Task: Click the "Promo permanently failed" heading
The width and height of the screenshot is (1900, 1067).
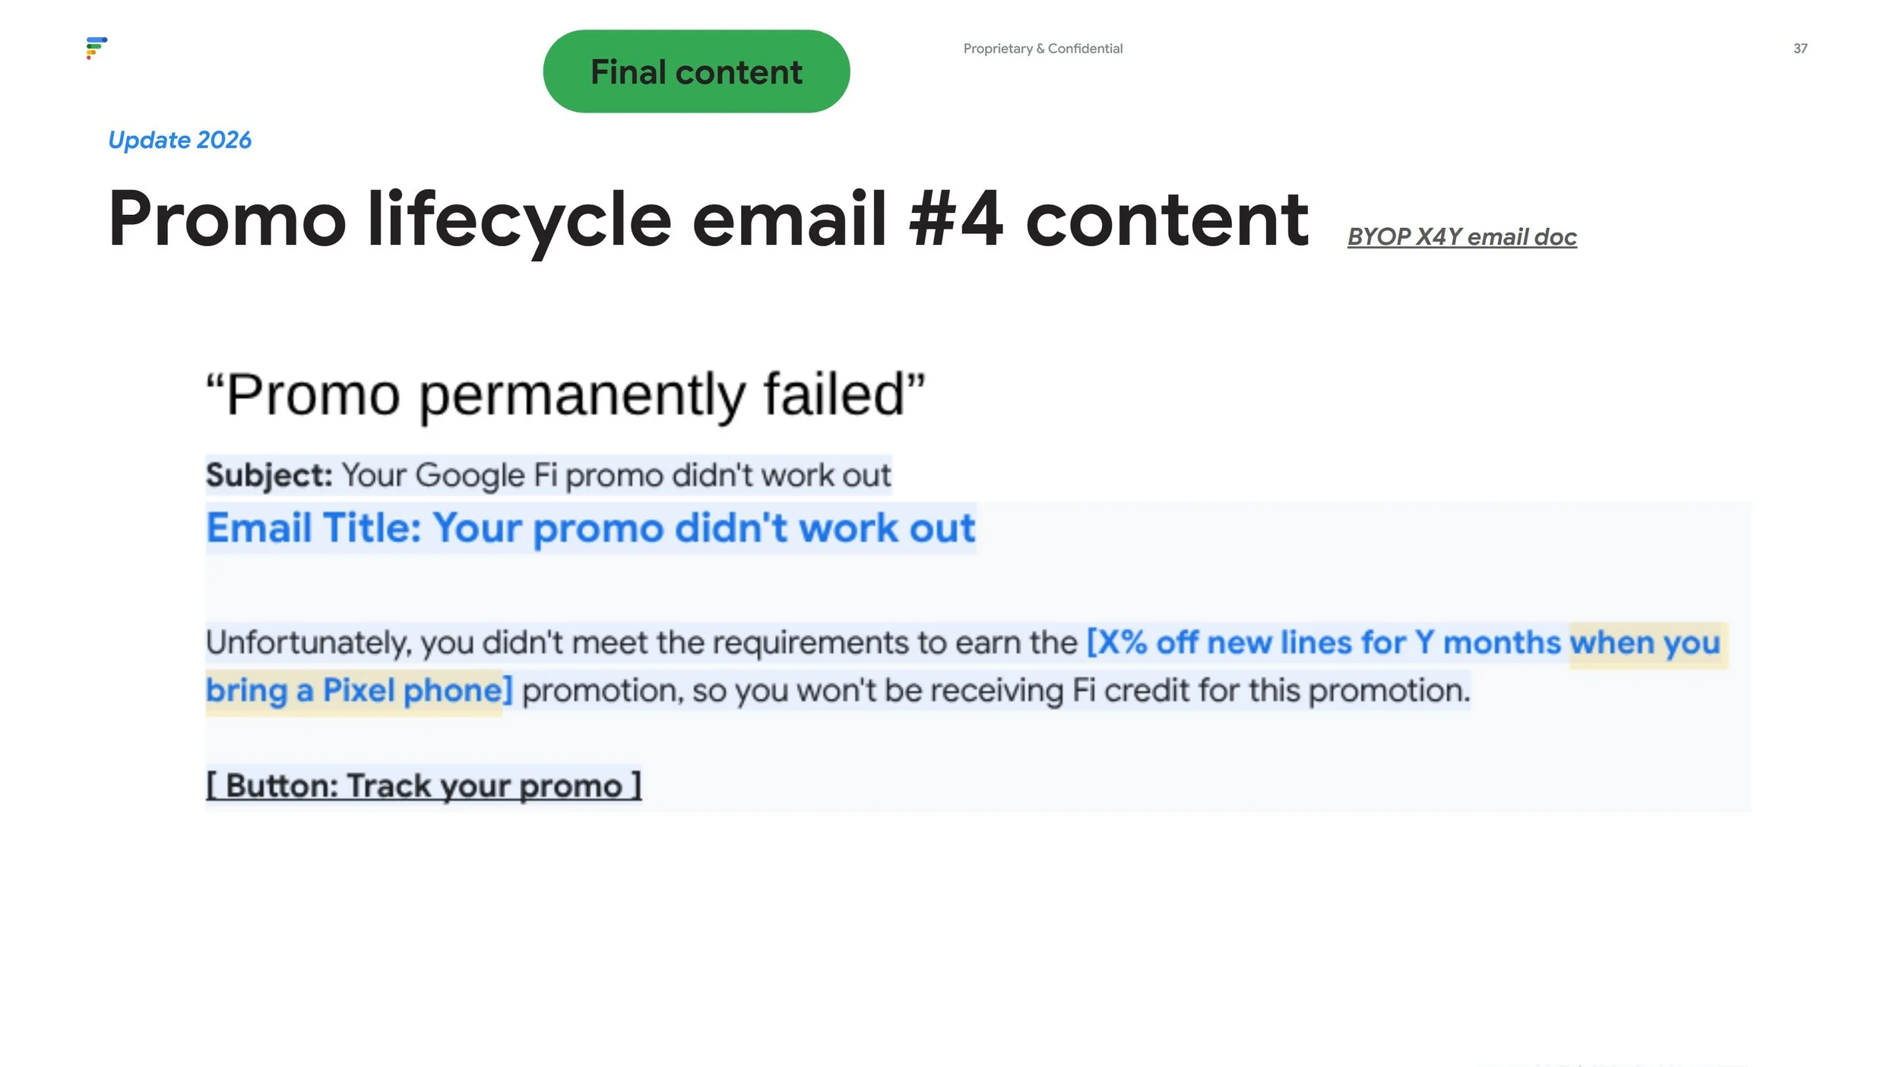Action: point(565,395)
